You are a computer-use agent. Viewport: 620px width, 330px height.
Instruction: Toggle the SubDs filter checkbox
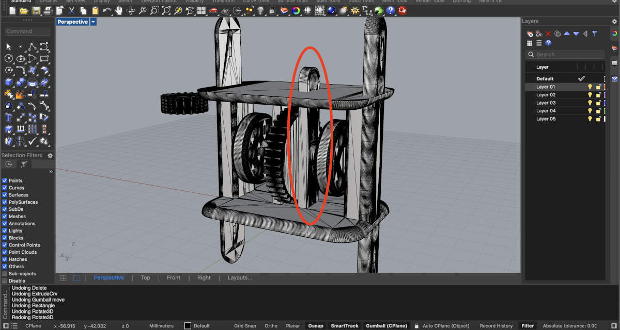tap(5, 209)
